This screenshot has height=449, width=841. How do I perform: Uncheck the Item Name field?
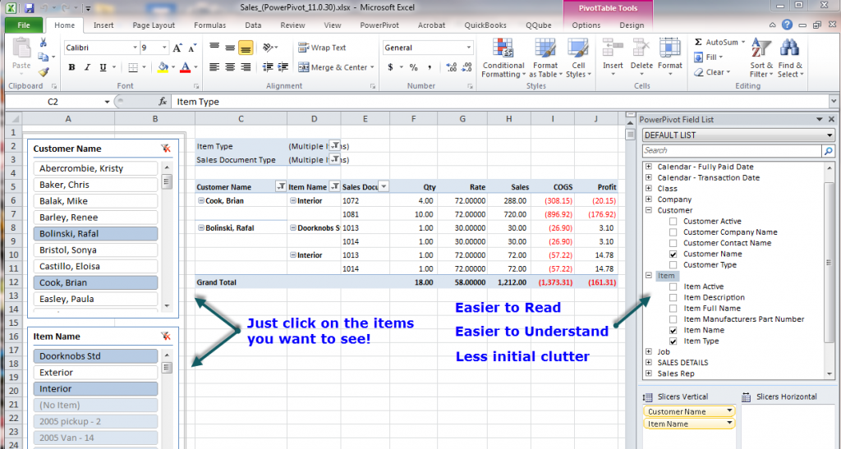click(673, 330)
